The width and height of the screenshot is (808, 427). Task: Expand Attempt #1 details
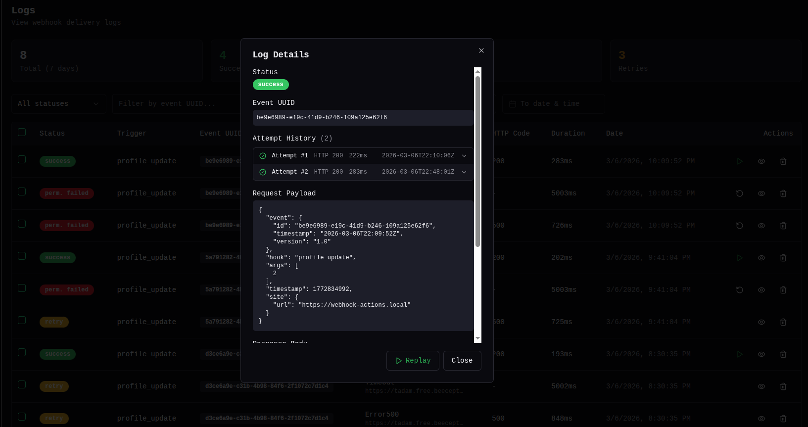[x=464, y=156]
